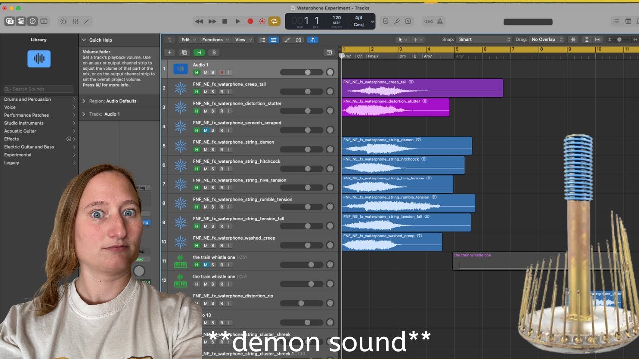Toggle the Flex show/hide icon
Screen dimensions: 639x359
pos(299,40)
